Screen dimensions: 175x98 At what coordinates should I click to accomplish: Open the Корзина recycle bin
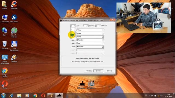tap(5, 45)
